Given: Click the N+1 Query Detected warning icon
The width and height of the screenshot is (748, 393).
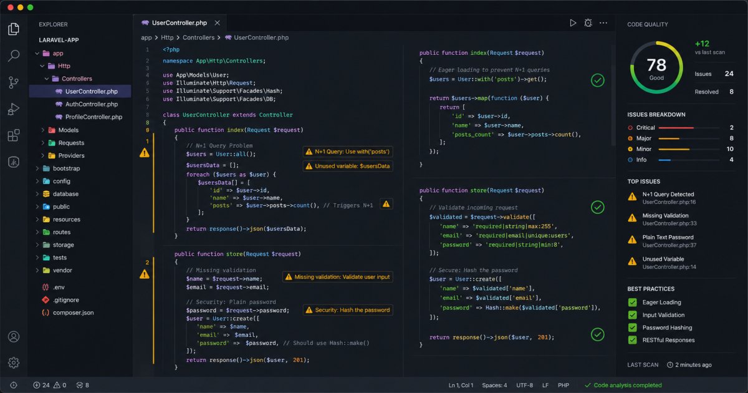Looking at the screenshot, I should point(633,196).
